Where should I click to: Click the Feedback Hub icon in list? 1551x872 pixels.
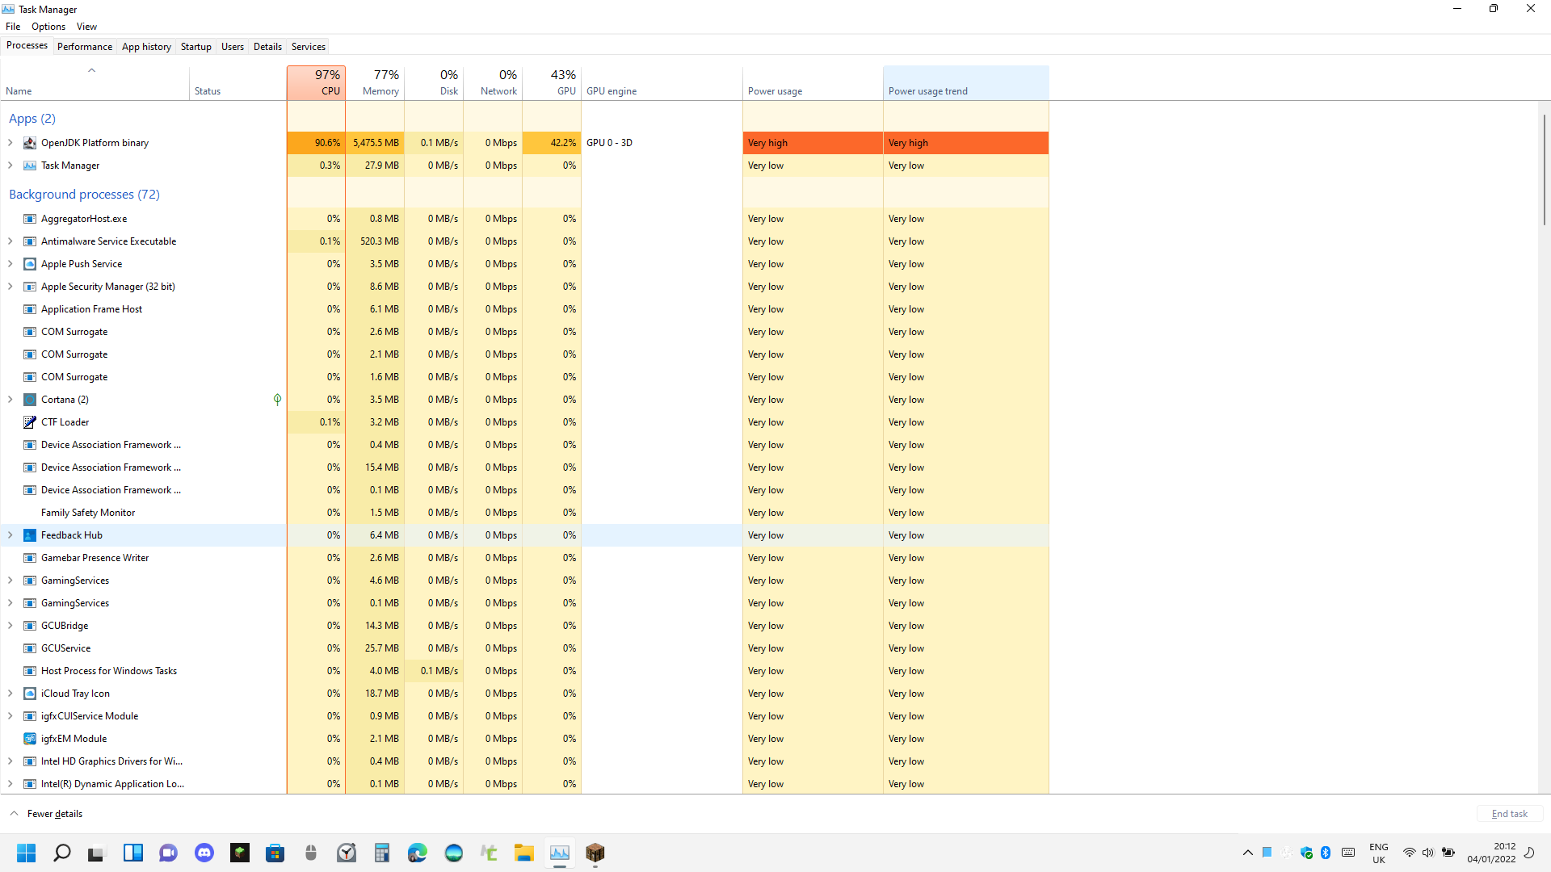coord(30,535)
